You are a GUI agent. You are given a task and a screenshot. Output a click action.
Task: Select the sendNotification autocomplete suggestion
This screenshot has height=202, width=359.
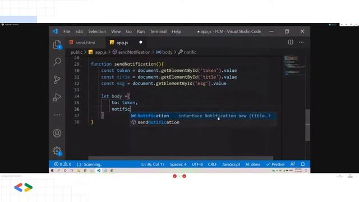click(203, 122)
